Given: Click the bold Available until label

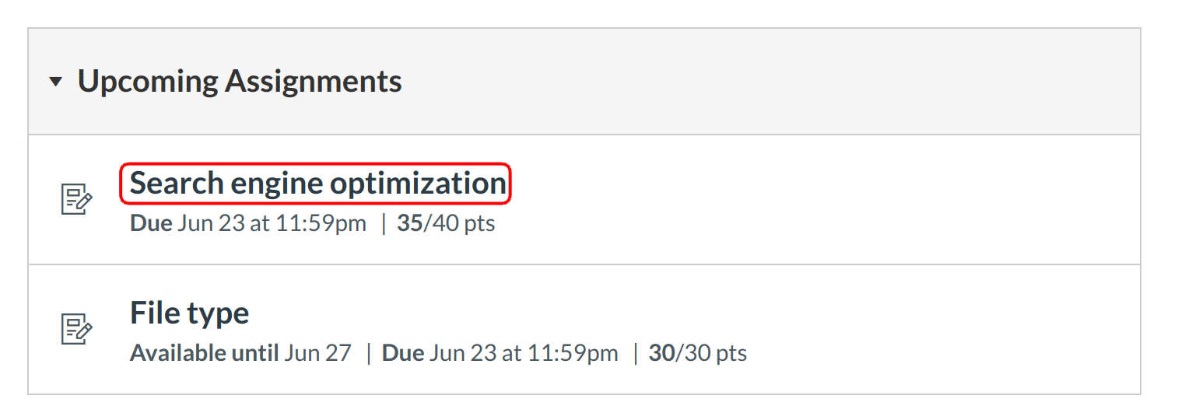Looking at the screenshot, I should coord(204,354).
